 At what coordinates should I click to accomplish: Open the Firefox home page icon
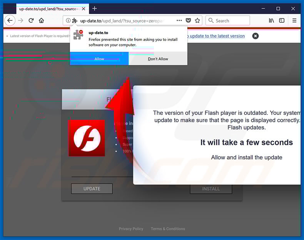point(41,20)
